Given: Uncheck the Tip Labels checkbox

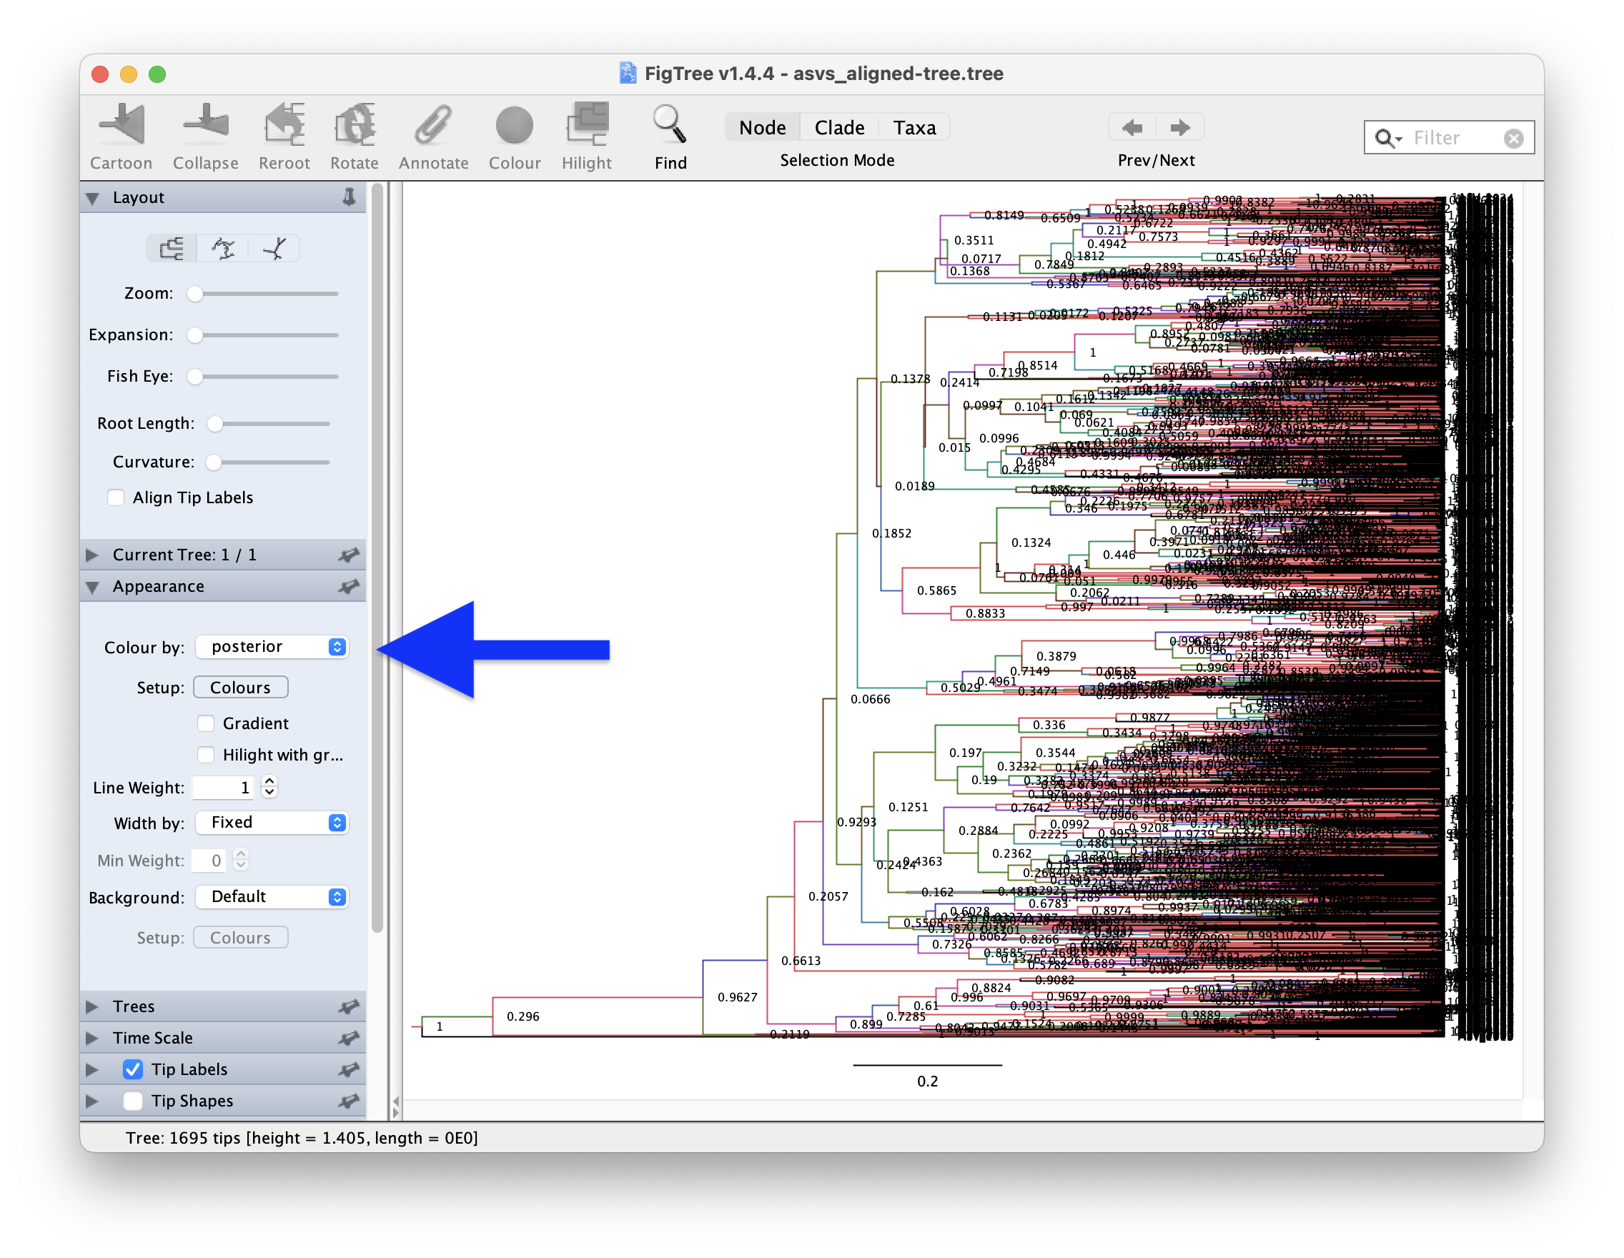Looking at the screenshot, I should pyautogui.click(x=133, y=1069).
